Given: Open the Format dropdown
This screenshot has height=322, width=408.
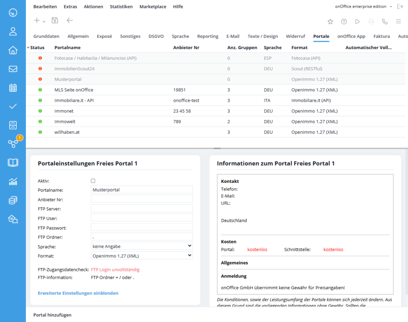Looking at the screenshot, I should tap(141, 256).
